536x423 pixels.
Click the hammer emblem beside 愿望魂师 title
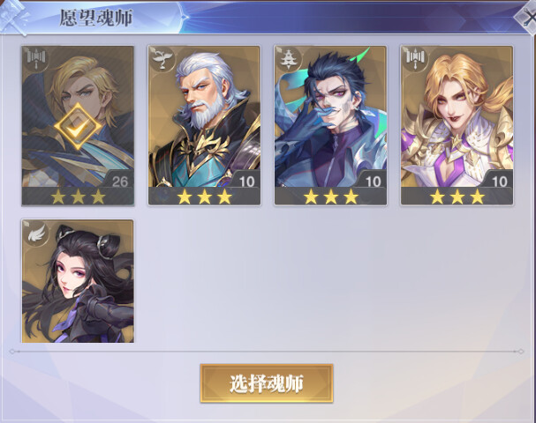(x=14, y=17)
